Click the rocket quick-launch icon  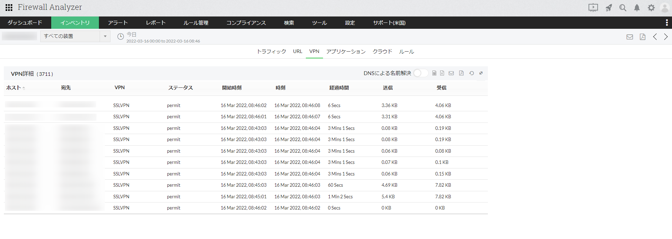click(x=609, y=8)
